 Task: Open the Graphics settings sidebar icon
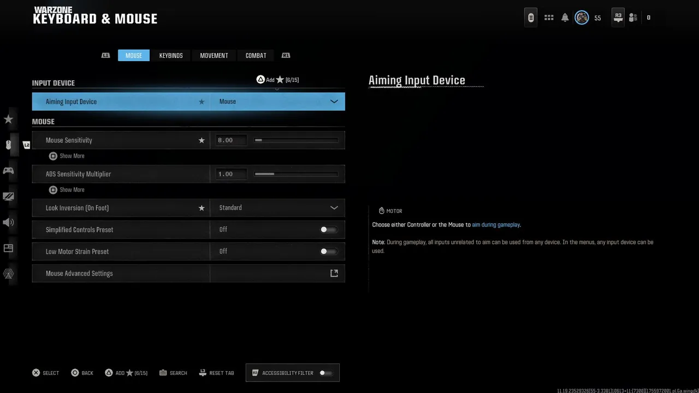coord(8,196)
